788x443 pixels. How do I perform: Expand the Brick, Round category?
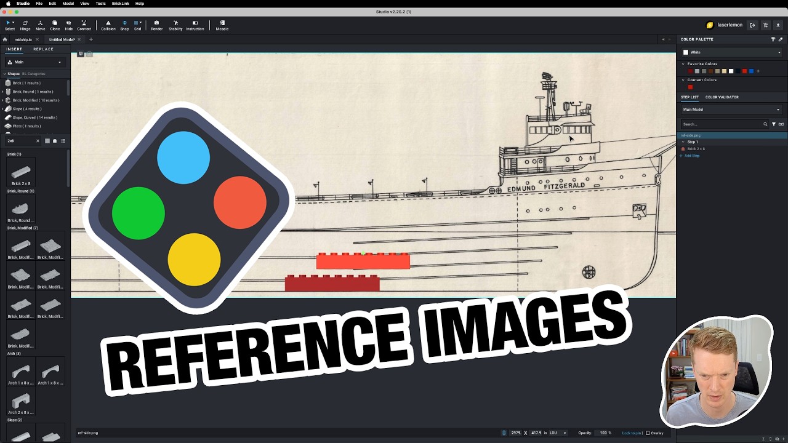(x=3, y=92)
